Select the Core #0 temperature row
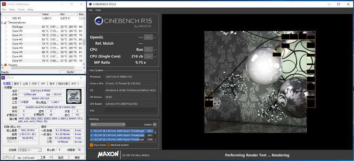354x161 pixels. 42,31
